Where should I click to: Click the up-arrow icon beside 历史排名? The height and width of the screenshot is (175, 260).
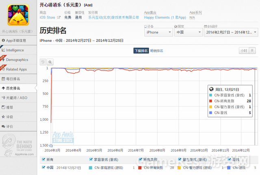pos(3,88)
